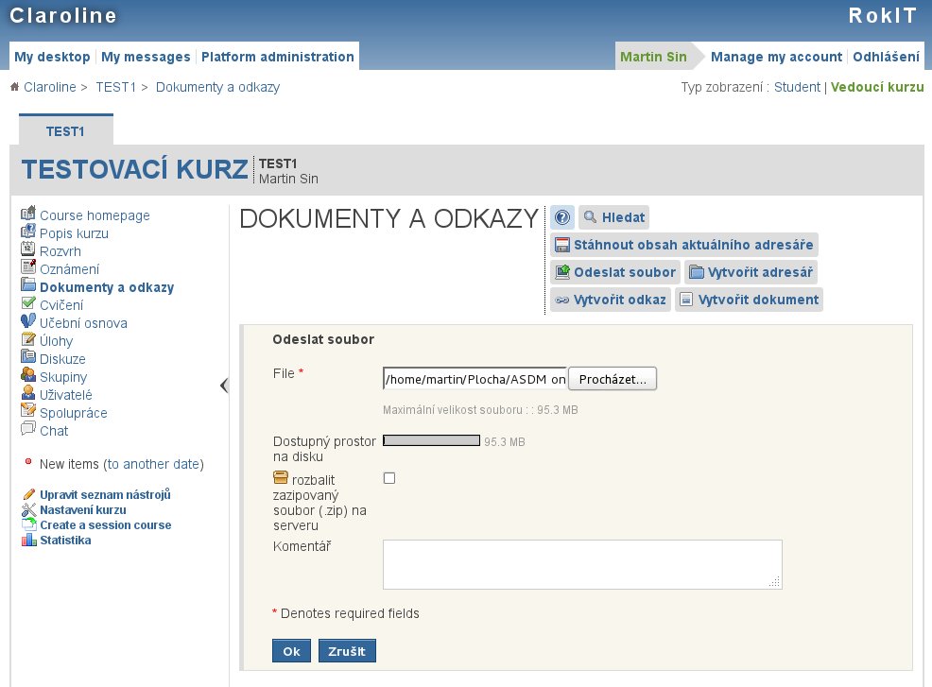Open My desktop menu item
This screenshot has height=687, width=932.
click(x=52, y=57)
